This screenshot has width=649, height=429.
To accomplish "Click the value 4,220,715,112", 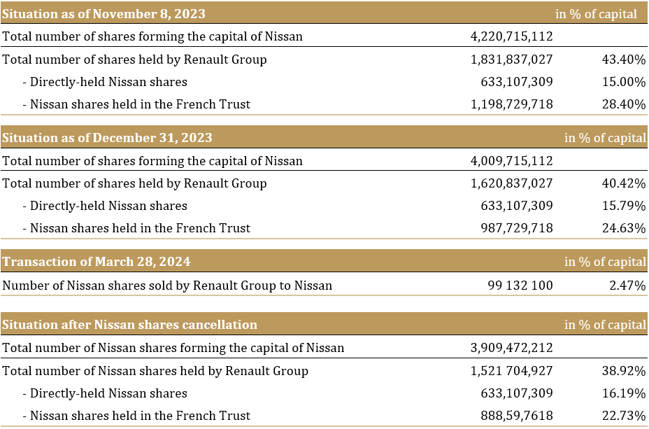I will 512,36.
